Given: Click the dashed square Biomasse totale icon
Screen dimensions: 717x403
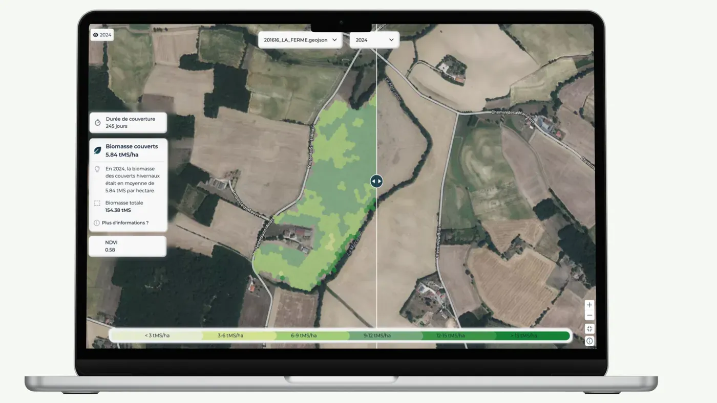Looking at the screenshot, I should (x=97, y=203).
